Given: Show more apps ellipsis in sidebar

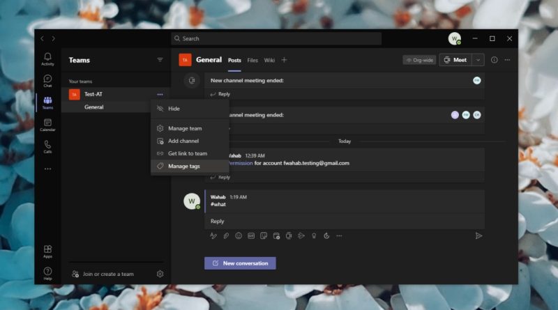Looking at the screenshot, I should pos(47,169).
